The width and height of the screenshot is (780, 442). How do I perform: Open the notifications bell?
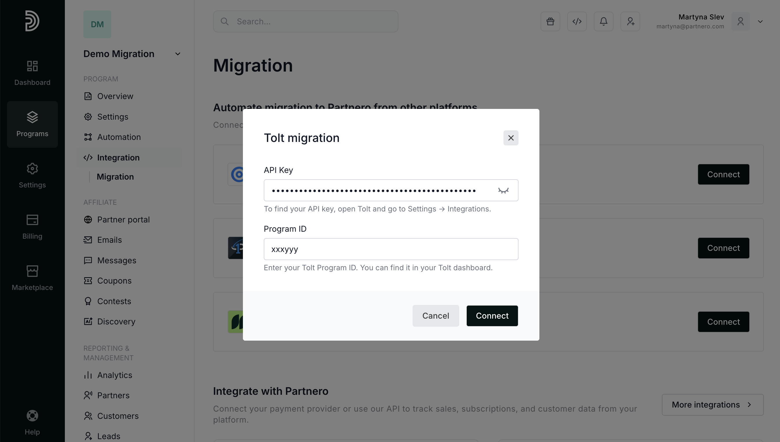pos(603,21)
